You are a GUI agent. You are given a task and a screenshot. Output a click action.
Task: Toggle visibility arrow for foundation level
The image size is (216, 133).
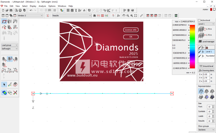point(203,56)
